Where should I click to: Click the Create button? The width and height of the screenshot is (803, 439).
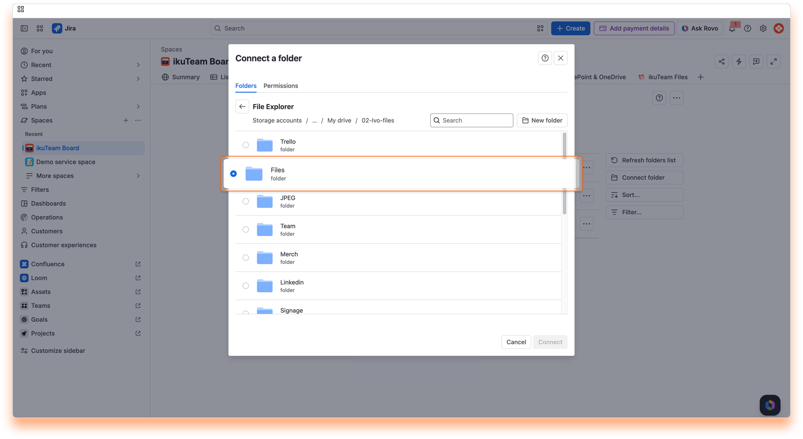(571, 28)
